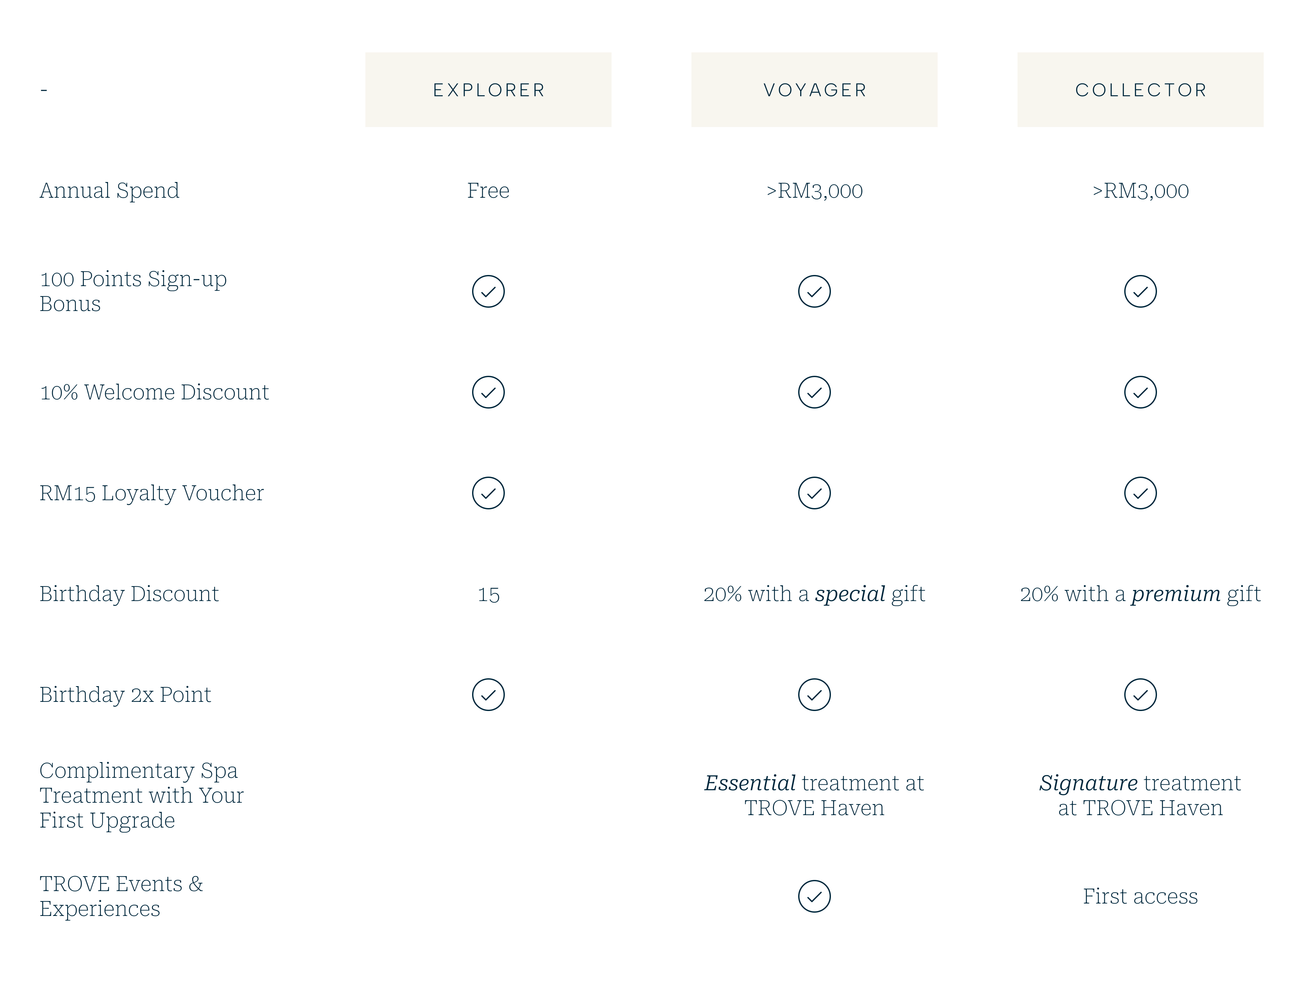Screen dimensions: 1303x986
Task: Click Explorer's RM15 Loyalty Voucher checkmark
Action: click(488, 493)
